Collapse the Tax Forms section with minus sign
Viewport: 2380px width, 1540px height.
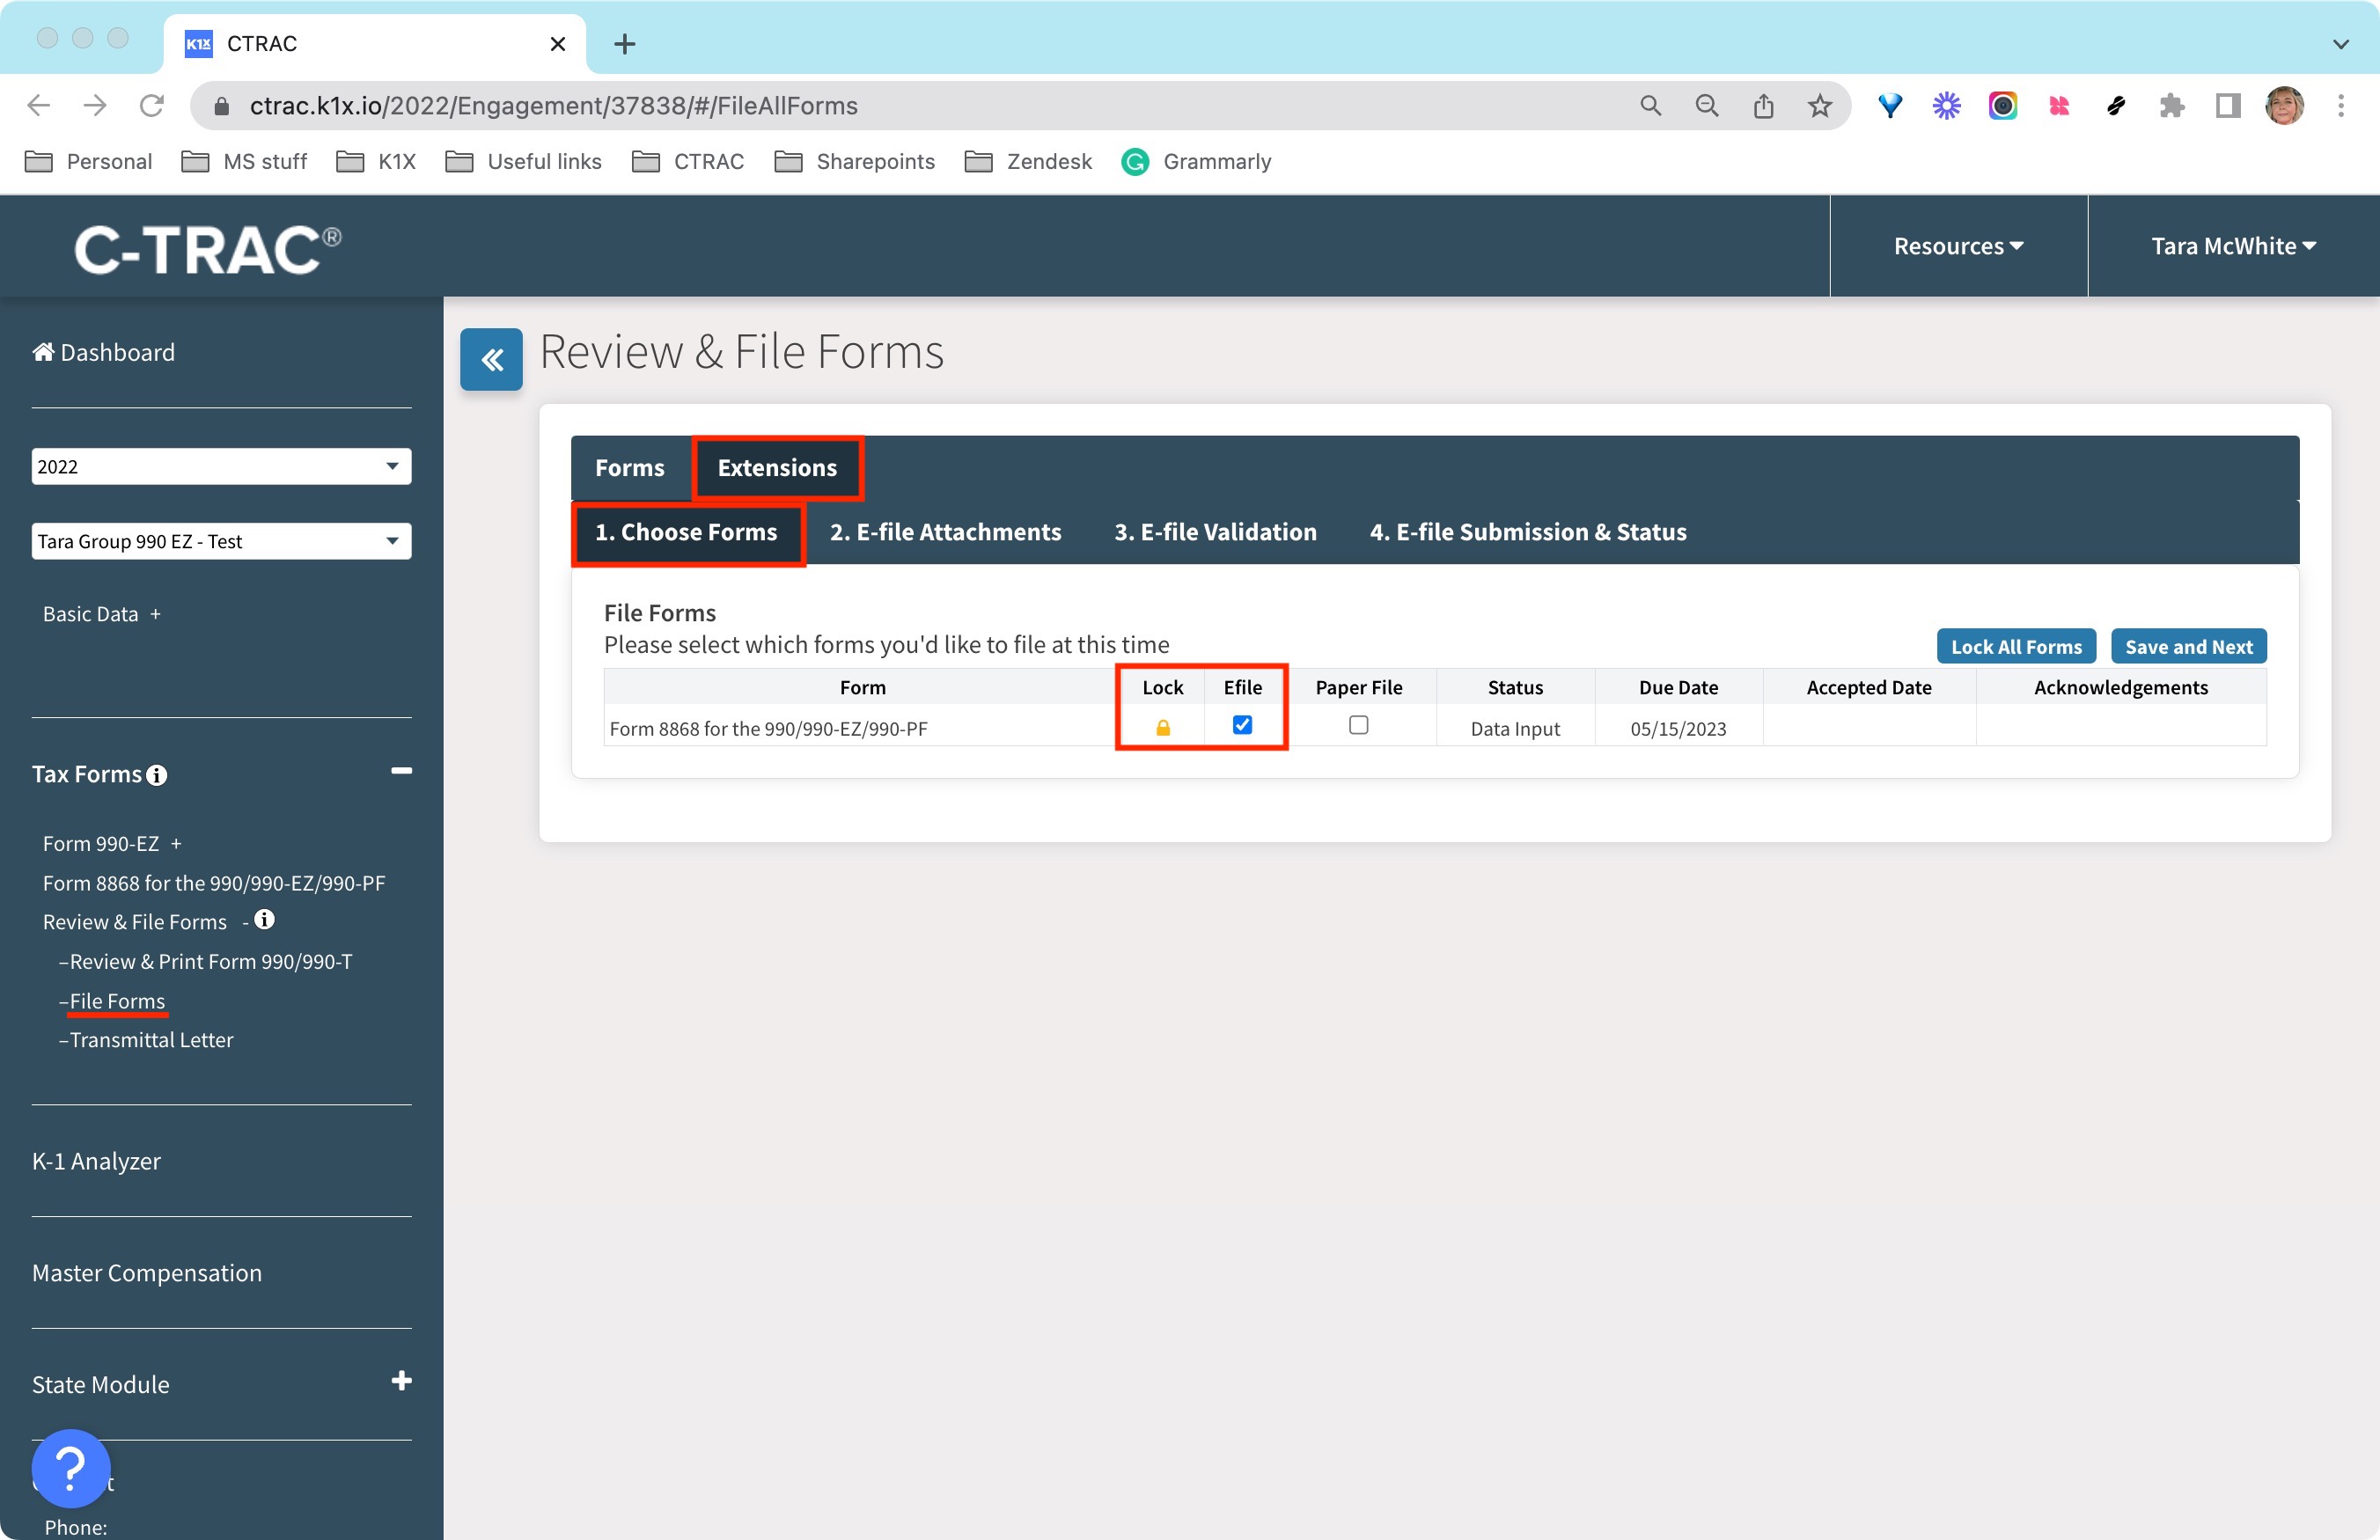[x=401, y=770]
